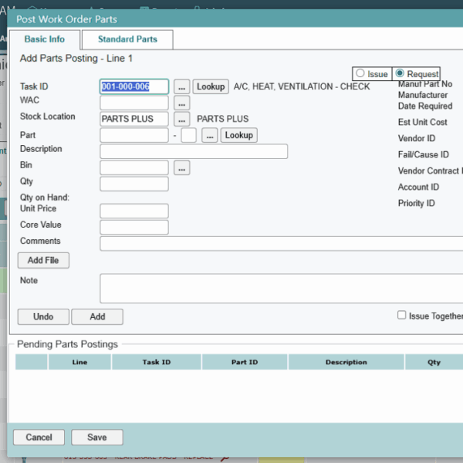Click the Est Unit Cost label
The image size is (463, 463).
click(x=422, y=122)
